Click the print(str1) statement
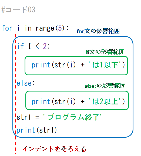The width and height of the screenshot is (141, 156). (x=37, y=130)
